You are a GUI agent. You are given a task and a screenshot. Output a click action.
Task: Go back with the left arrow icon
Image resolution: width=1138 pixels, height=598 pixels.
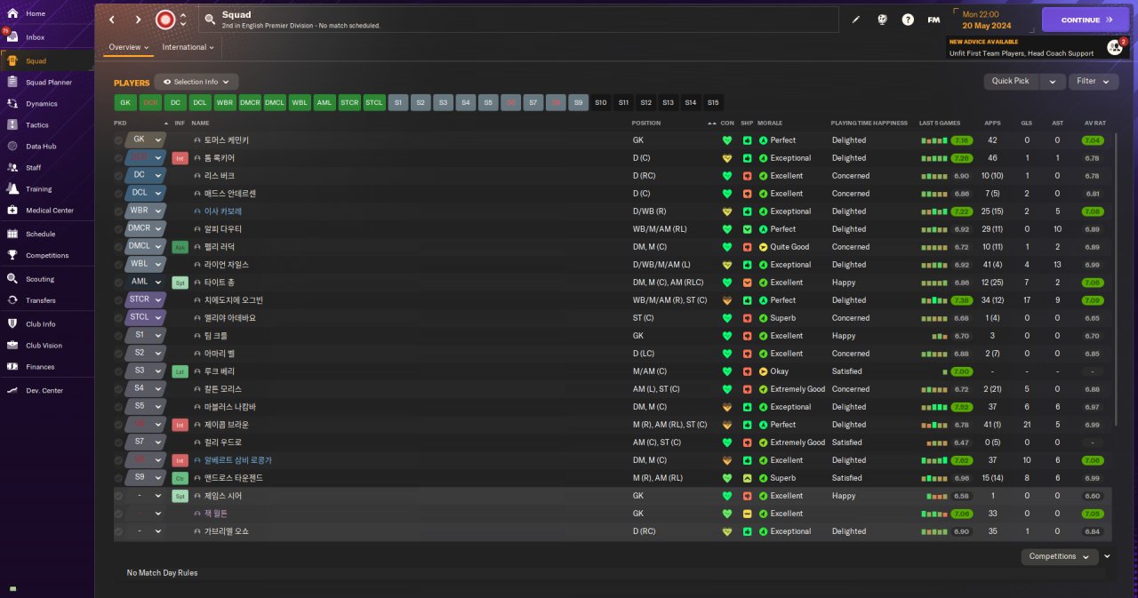click(112, 20)
